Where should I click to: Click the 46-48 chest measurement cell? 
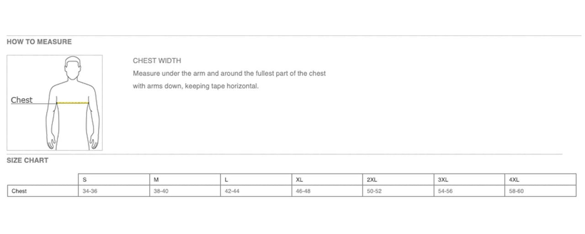pyautogui.click(x=303, y=191)
